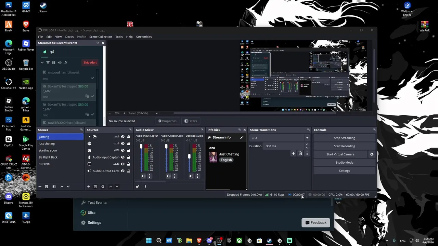Image resolution: width=438 pixels, height=246 pixels.
Task: Toggle visibility of the Audio Input Capture source
Action: coord(123,157)
